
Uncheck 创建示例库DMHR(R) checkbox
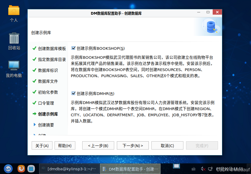[73, 93]
